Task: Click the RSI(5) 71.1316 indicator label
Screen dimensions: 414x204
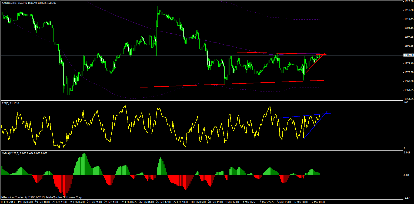Action: (11, 103)
